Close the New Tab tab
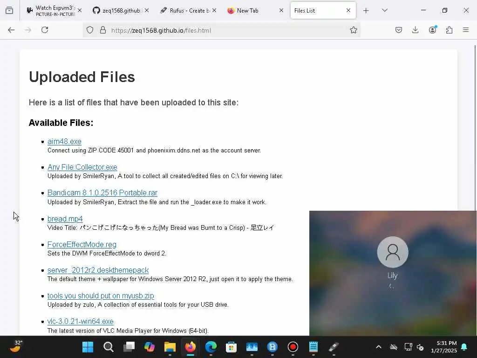The width and height of the screenshot is (477, 358). [x=281, y=10]
